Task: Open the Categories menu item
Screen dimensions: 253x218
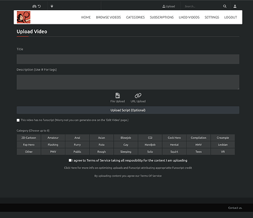Action: pyautogui.click(x=135, y=17)
